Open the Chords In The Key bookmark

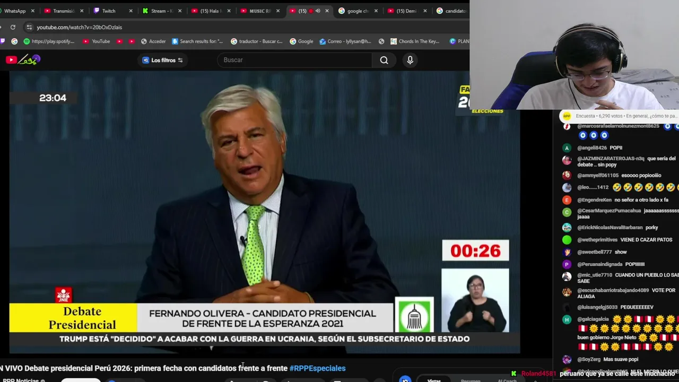point(415,41)
